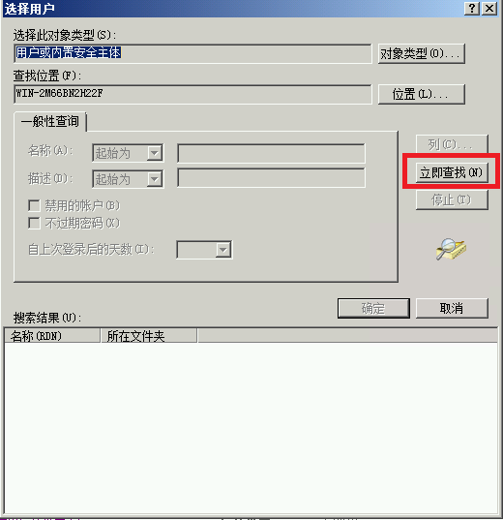Open the 描述 起始为 dropdown
503x520 pixels.
[128, 179]
